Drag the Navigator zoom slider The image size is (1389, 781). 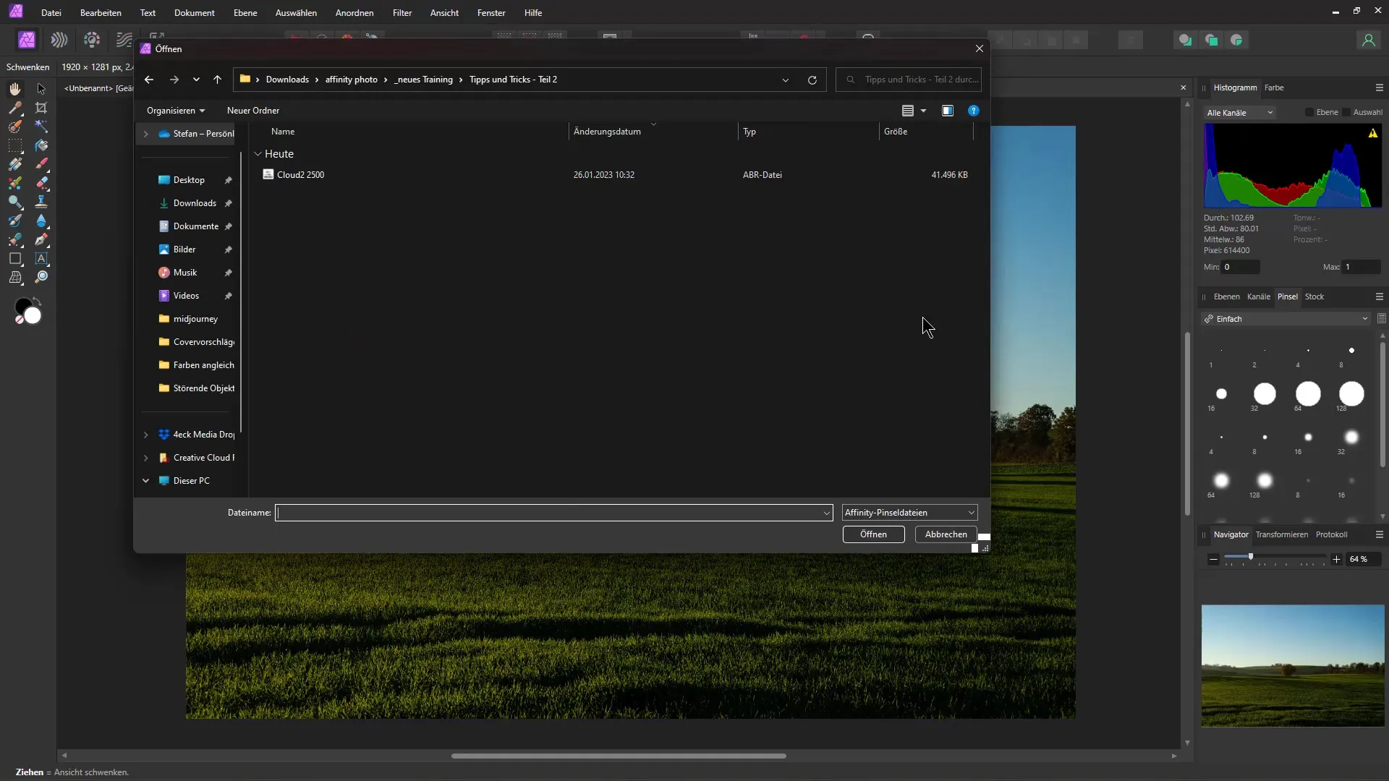click(1251, 557)
